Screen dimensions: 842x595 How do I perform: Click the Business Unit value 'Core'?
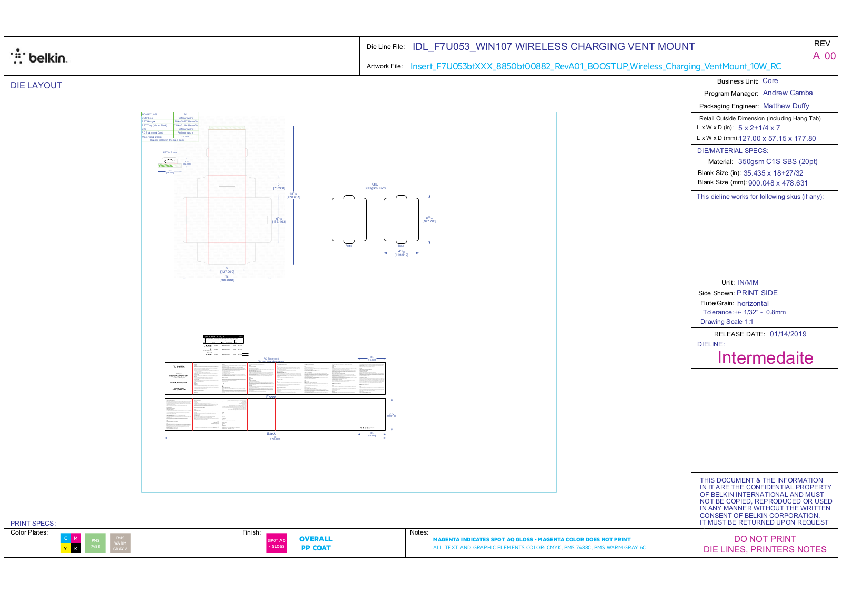pos(770,80)
